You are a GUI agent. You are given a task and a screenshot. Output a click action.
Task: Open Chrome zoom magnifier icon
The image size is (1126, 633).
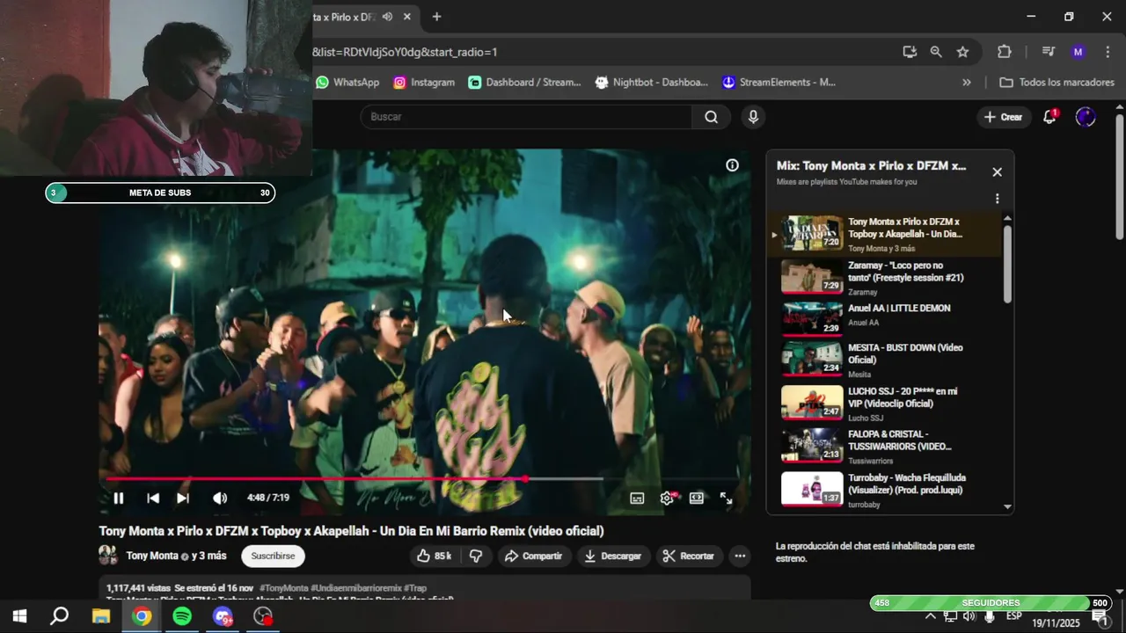(936, 52)
